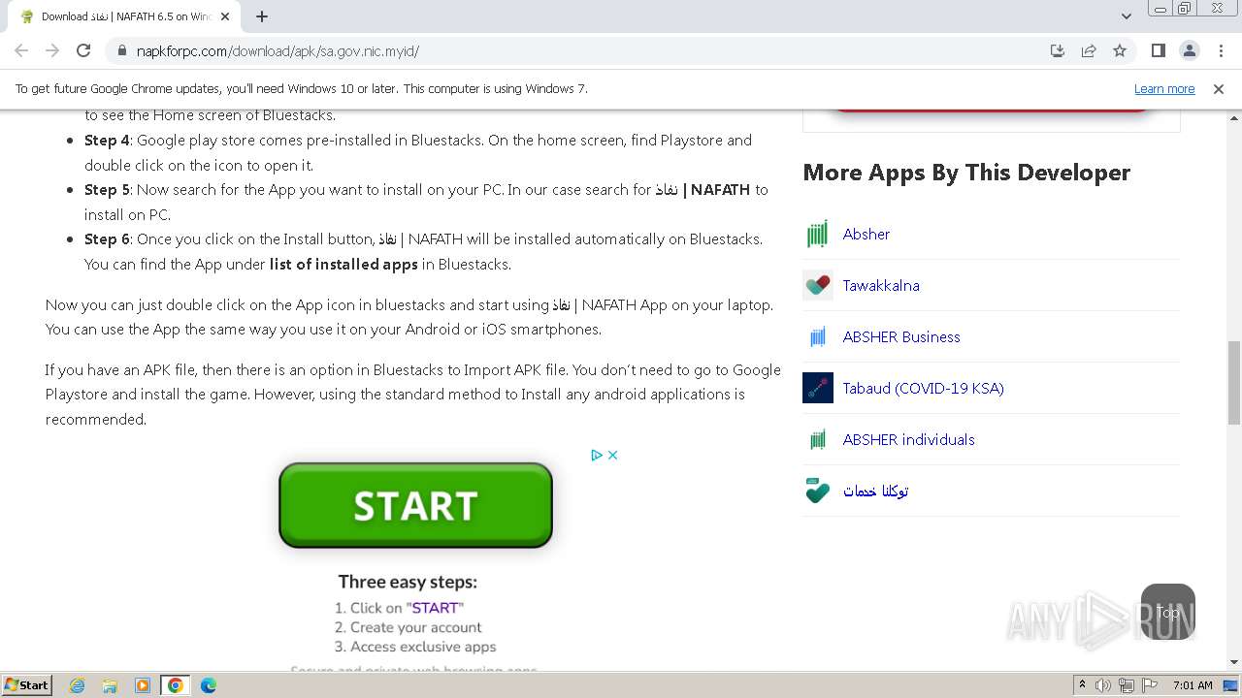The height and width of the screenshot is (698, 1242).
Task: Reload the current page
Action: [x=83, y=50]
